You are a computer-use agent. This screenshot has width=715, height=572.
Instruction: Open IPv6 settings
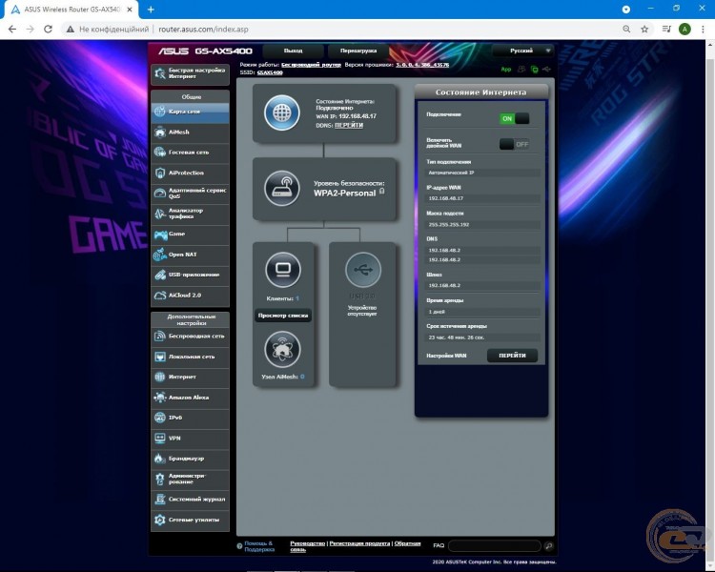[190, 418]
